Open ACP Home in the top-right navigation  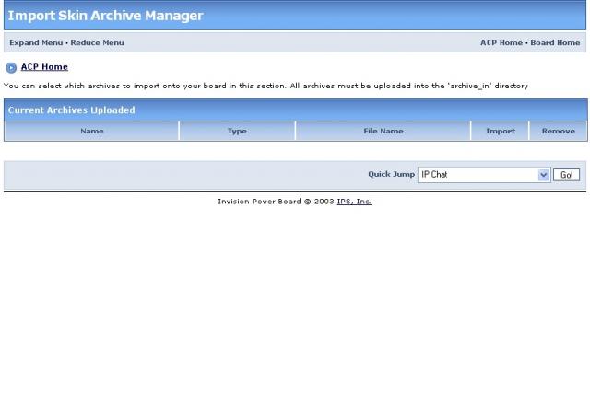[x=501, y=43]
